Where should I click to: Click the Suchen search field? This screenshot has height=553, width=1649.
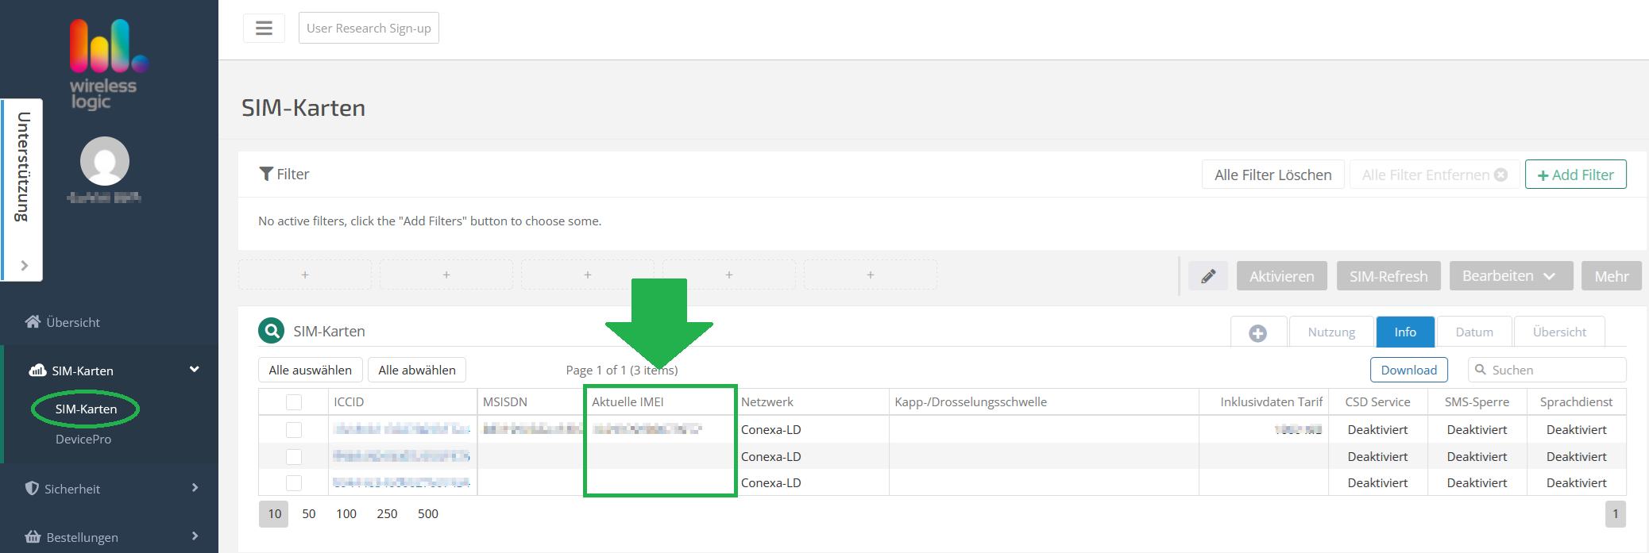(1554, 370)
